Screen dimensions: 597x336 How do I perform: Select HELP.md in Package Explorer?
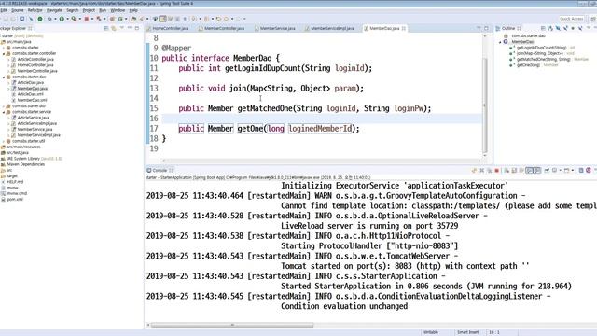[15, 182]
